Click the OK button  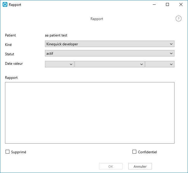111,166
